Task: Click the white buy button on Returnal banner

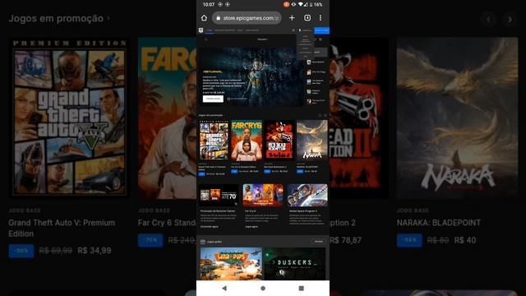Action: tap(213, 99)
